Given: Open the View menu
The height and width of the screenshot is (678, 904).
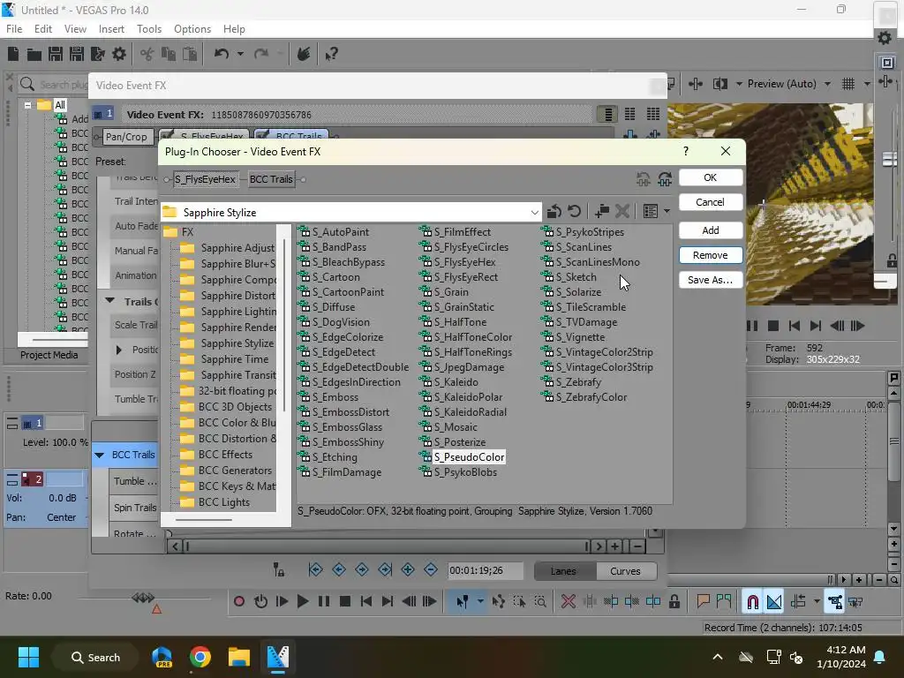Looking at the screenshot, I should tap(76, 29).
